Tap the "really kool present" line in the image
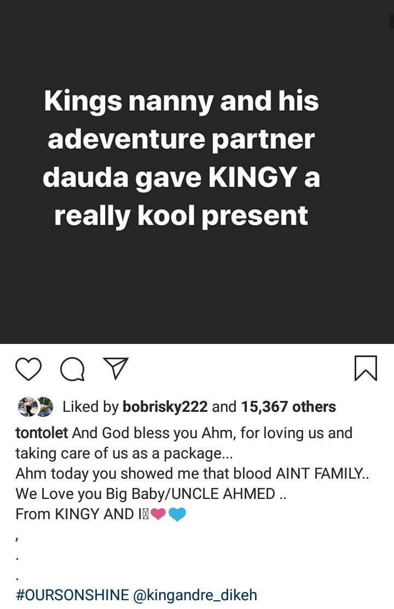This screenshot has height=609, width=394. (x=181, y=216)
